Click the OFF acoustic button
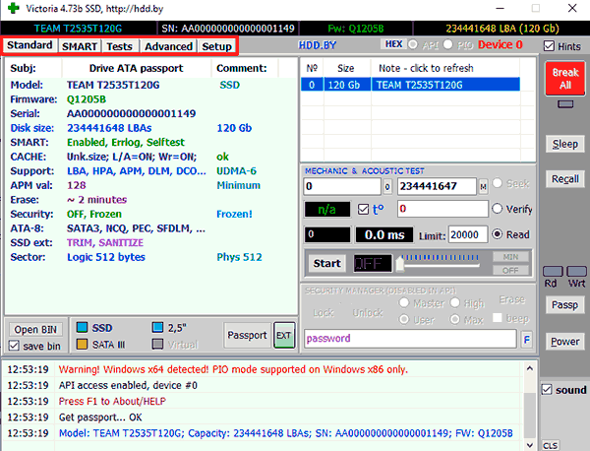 [x=510, y=270]
